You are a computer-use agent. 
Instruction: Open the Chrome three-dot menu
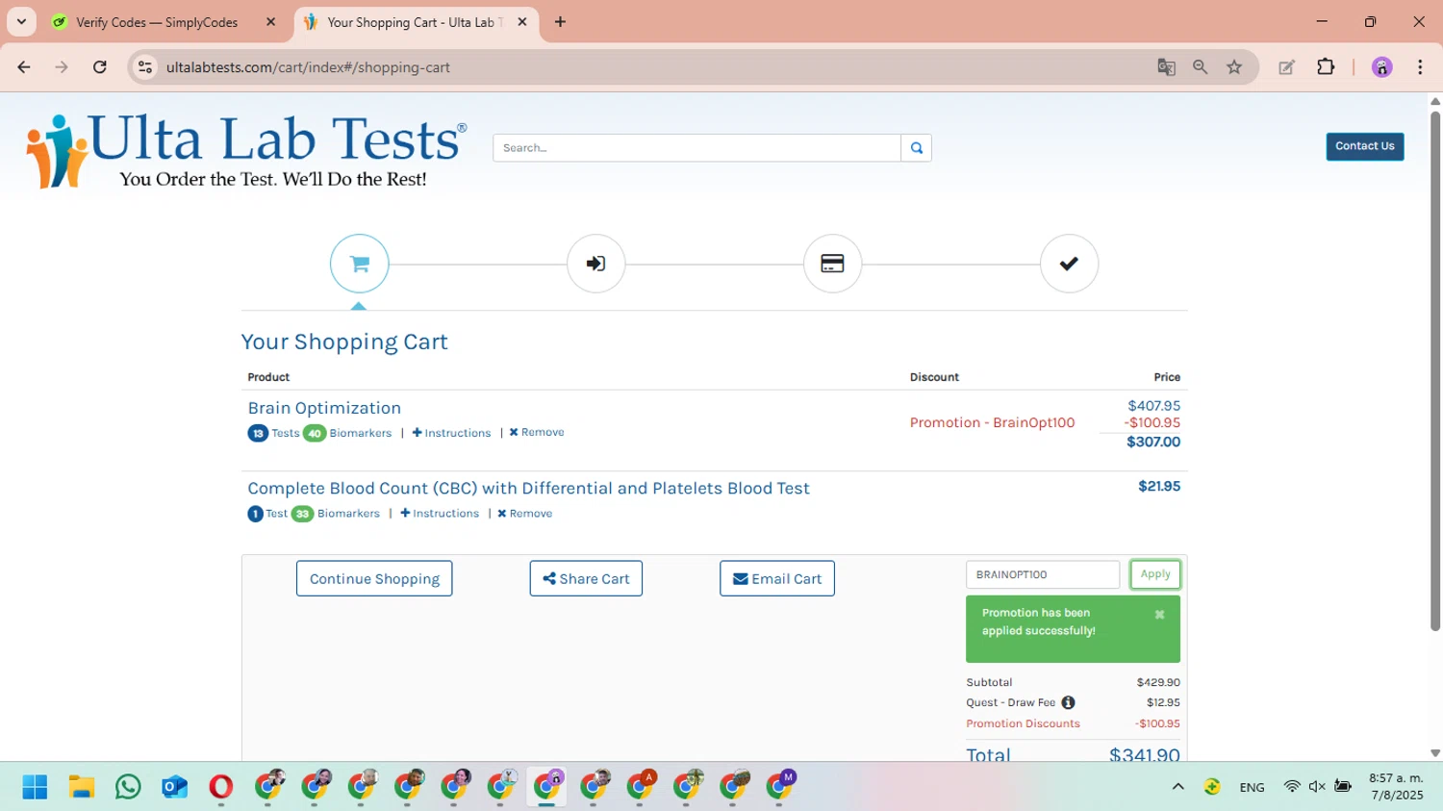click(1420, 67)
